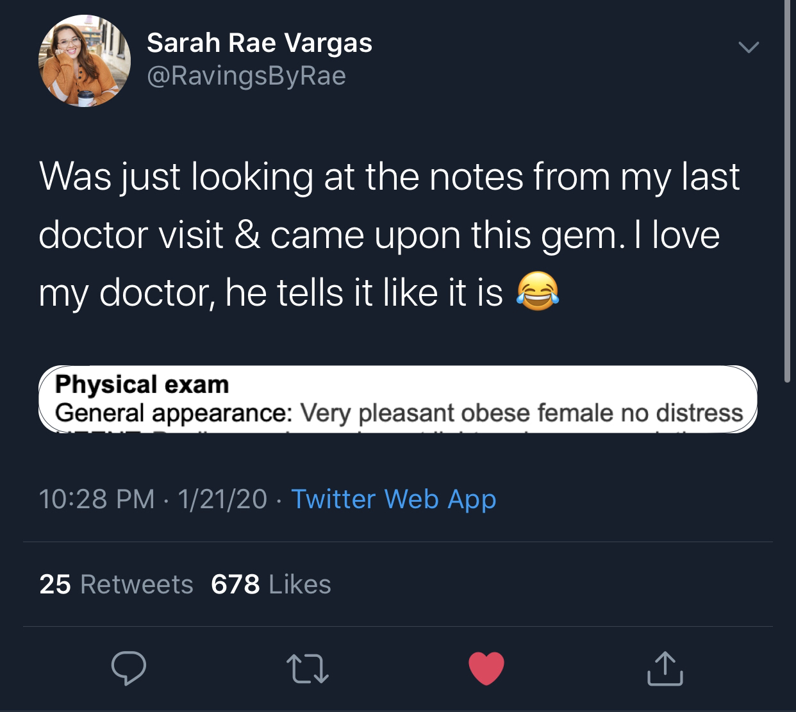Click tweet text line starting "Was just looking"

(x=389, y=176)
